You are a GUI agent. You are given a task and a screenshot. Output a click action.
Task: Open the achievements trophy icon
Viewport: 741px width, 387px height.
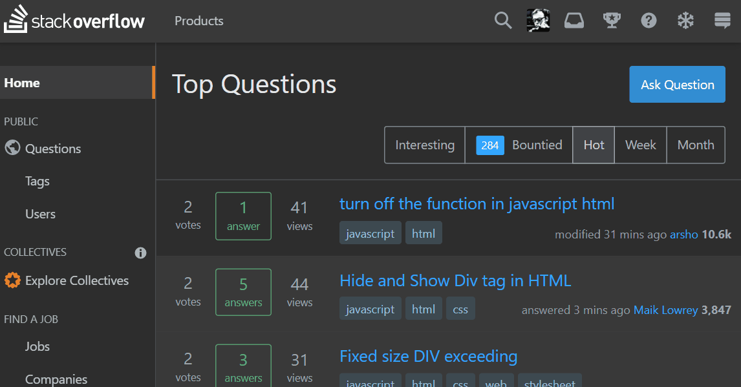pyautogui.click(x=611, y=21)
